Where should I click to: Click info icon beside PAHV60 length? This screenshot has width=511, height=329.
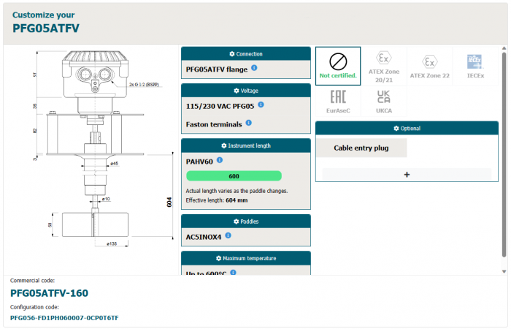point(220,160)
